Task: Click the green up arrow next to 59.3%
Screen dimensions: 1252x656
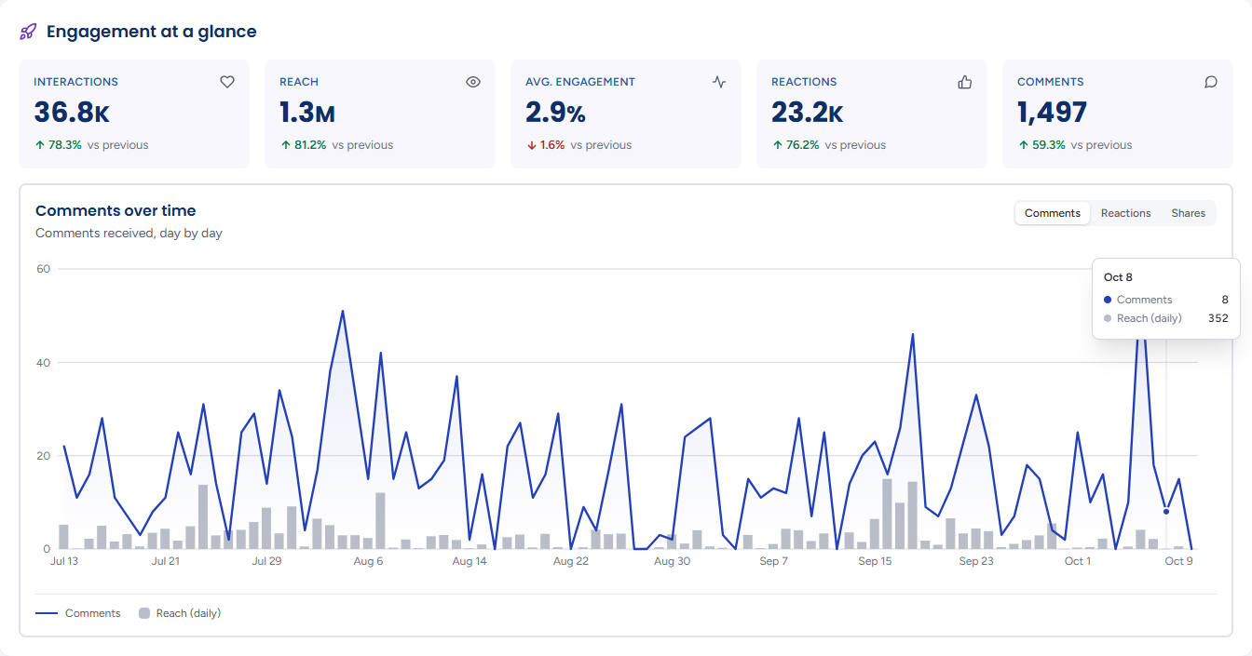Action: 1023,145
